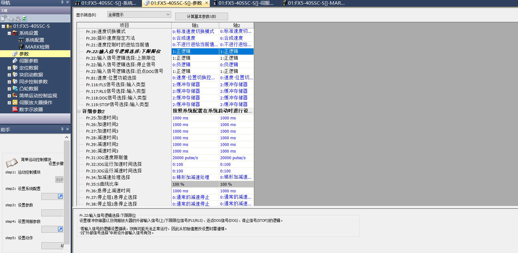Expand the 定位数据 tree node
Screen dimensions: 518x253
point(9,68)
